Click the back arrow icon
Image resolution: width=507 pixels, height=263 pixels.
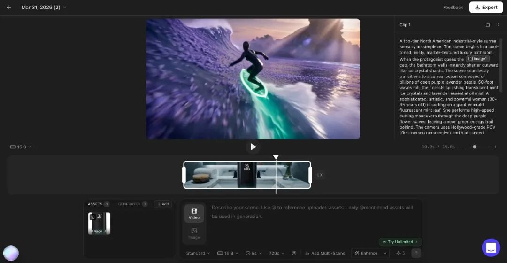9,8
